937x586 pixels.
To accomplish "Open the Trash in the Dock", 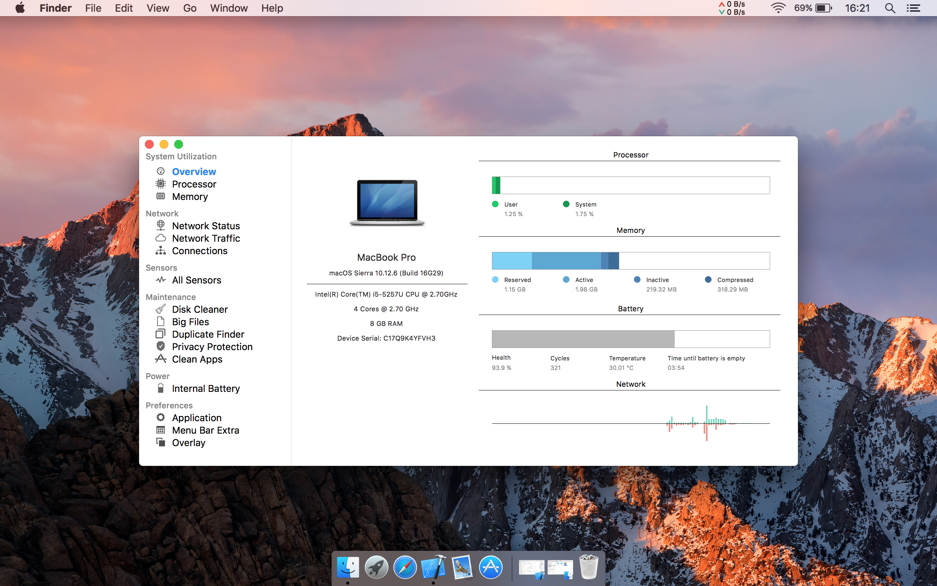I will pyautogui.click(x=589, y=567).
